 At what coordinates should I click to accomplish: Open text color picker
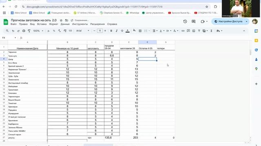128,31
